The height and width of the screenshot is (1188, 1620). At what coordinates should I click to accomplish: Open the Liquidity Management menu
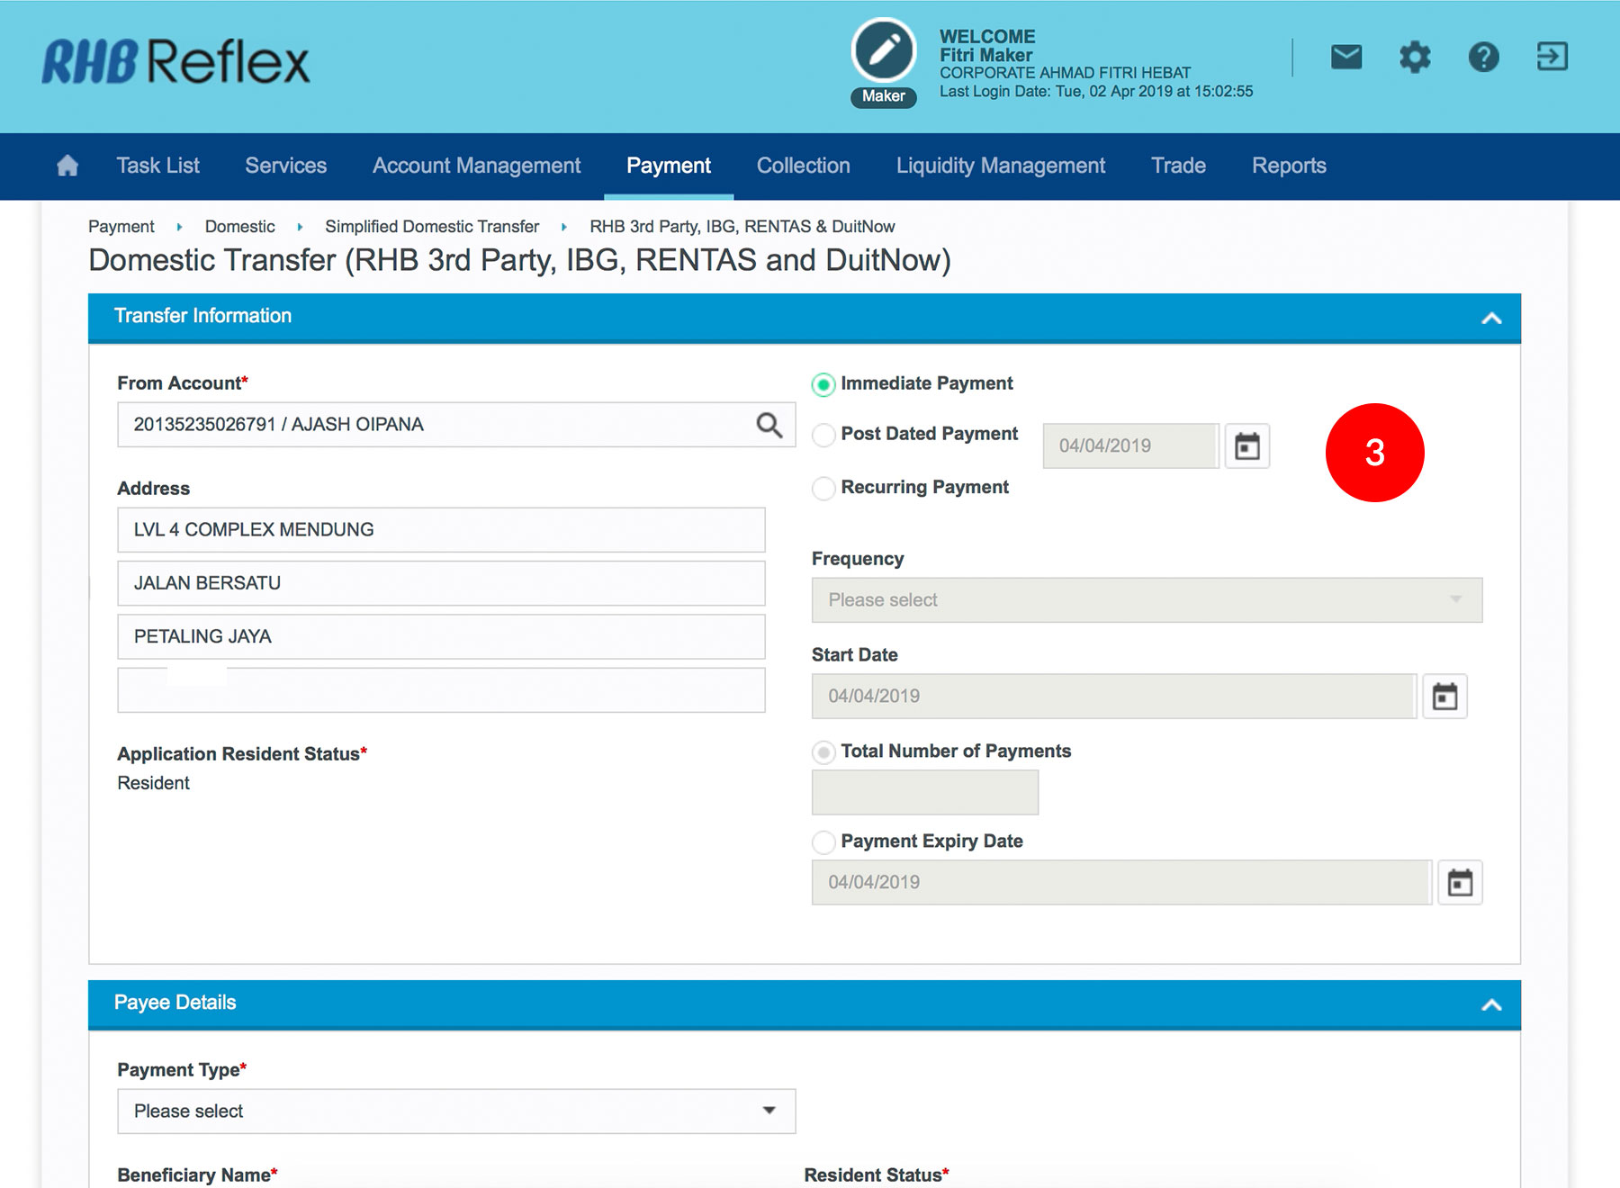pyautogui.click(x=1000, y=166)
